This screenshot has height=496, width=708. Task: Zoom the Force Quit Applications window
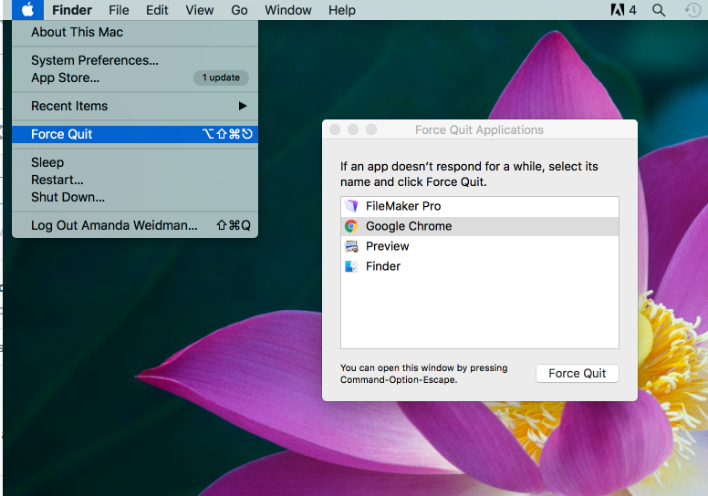point(371,130)
